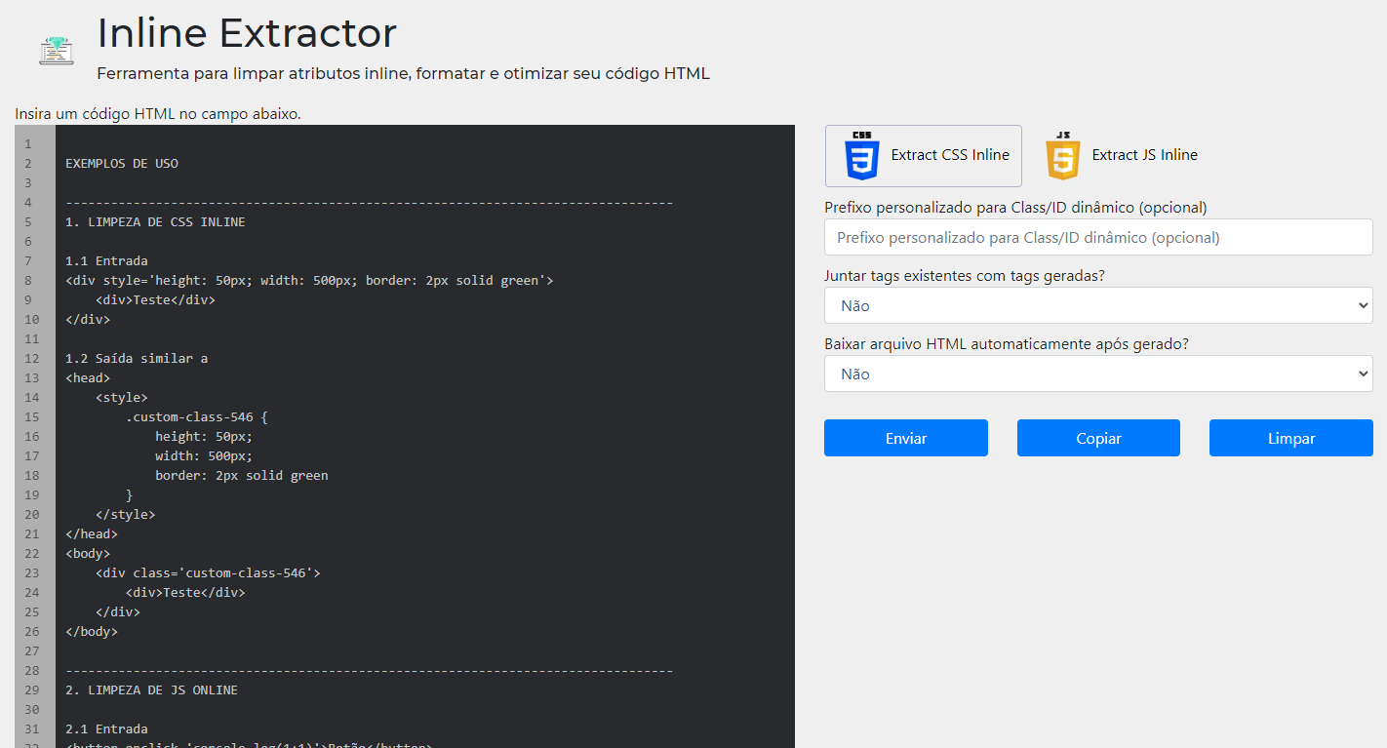1387x748 pixels.
Task: Click the '.custom-class-546 {' code line
Action: pyautogui.click(x=196, y=416)
